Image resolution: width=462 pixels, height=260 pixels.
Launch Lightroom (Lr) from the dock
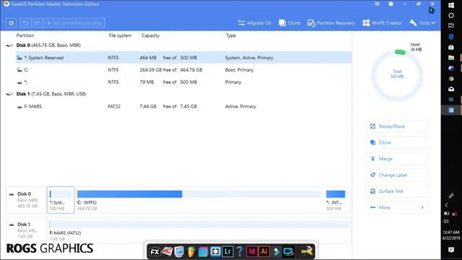228,252
